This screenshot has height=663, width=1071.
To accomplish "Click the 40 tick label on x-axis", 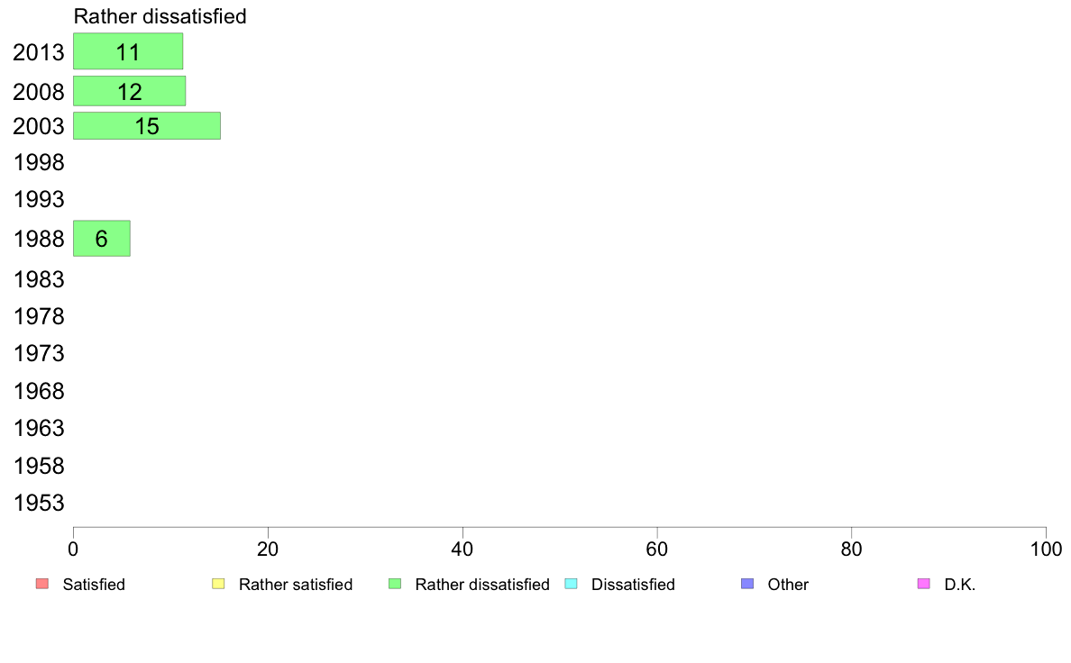I will pyautogui.click(x=462, y=549).
